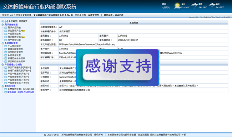Click the port value 80 beside 服务器端口
The image size is (232, 137).
[x=60, y=40]
